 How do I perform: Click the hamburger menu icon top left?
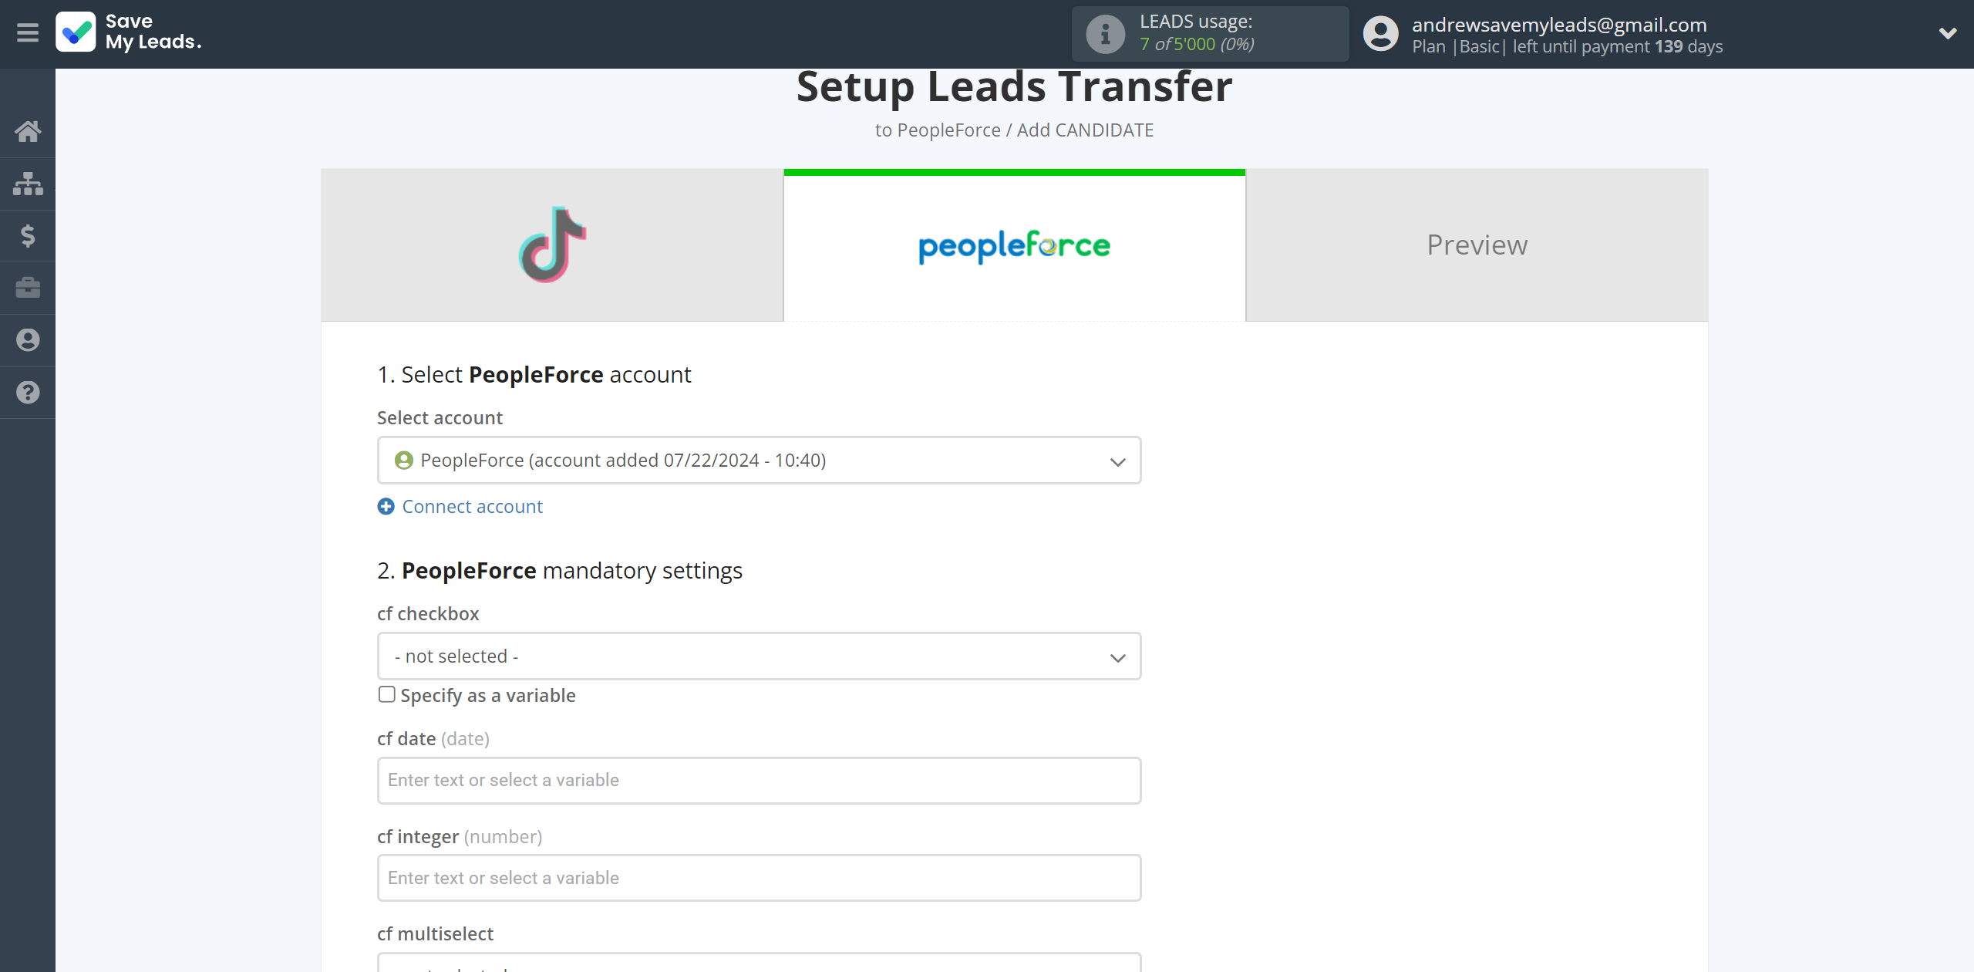click(x=28, y=32)
